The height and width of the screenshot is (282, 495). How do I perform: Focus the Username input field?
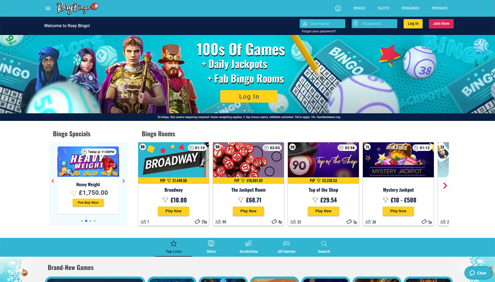pos(322,24)
